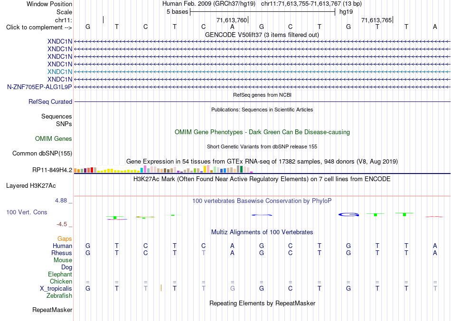Click the orange Gaps row label
451x321 pixels.
coord(65,239)
